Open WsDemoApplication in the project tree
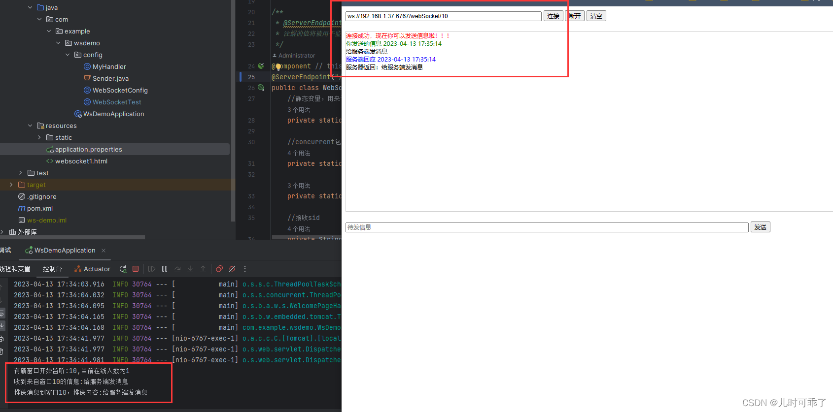Viewport: 833px width, 412px height. tap(113, 114)
